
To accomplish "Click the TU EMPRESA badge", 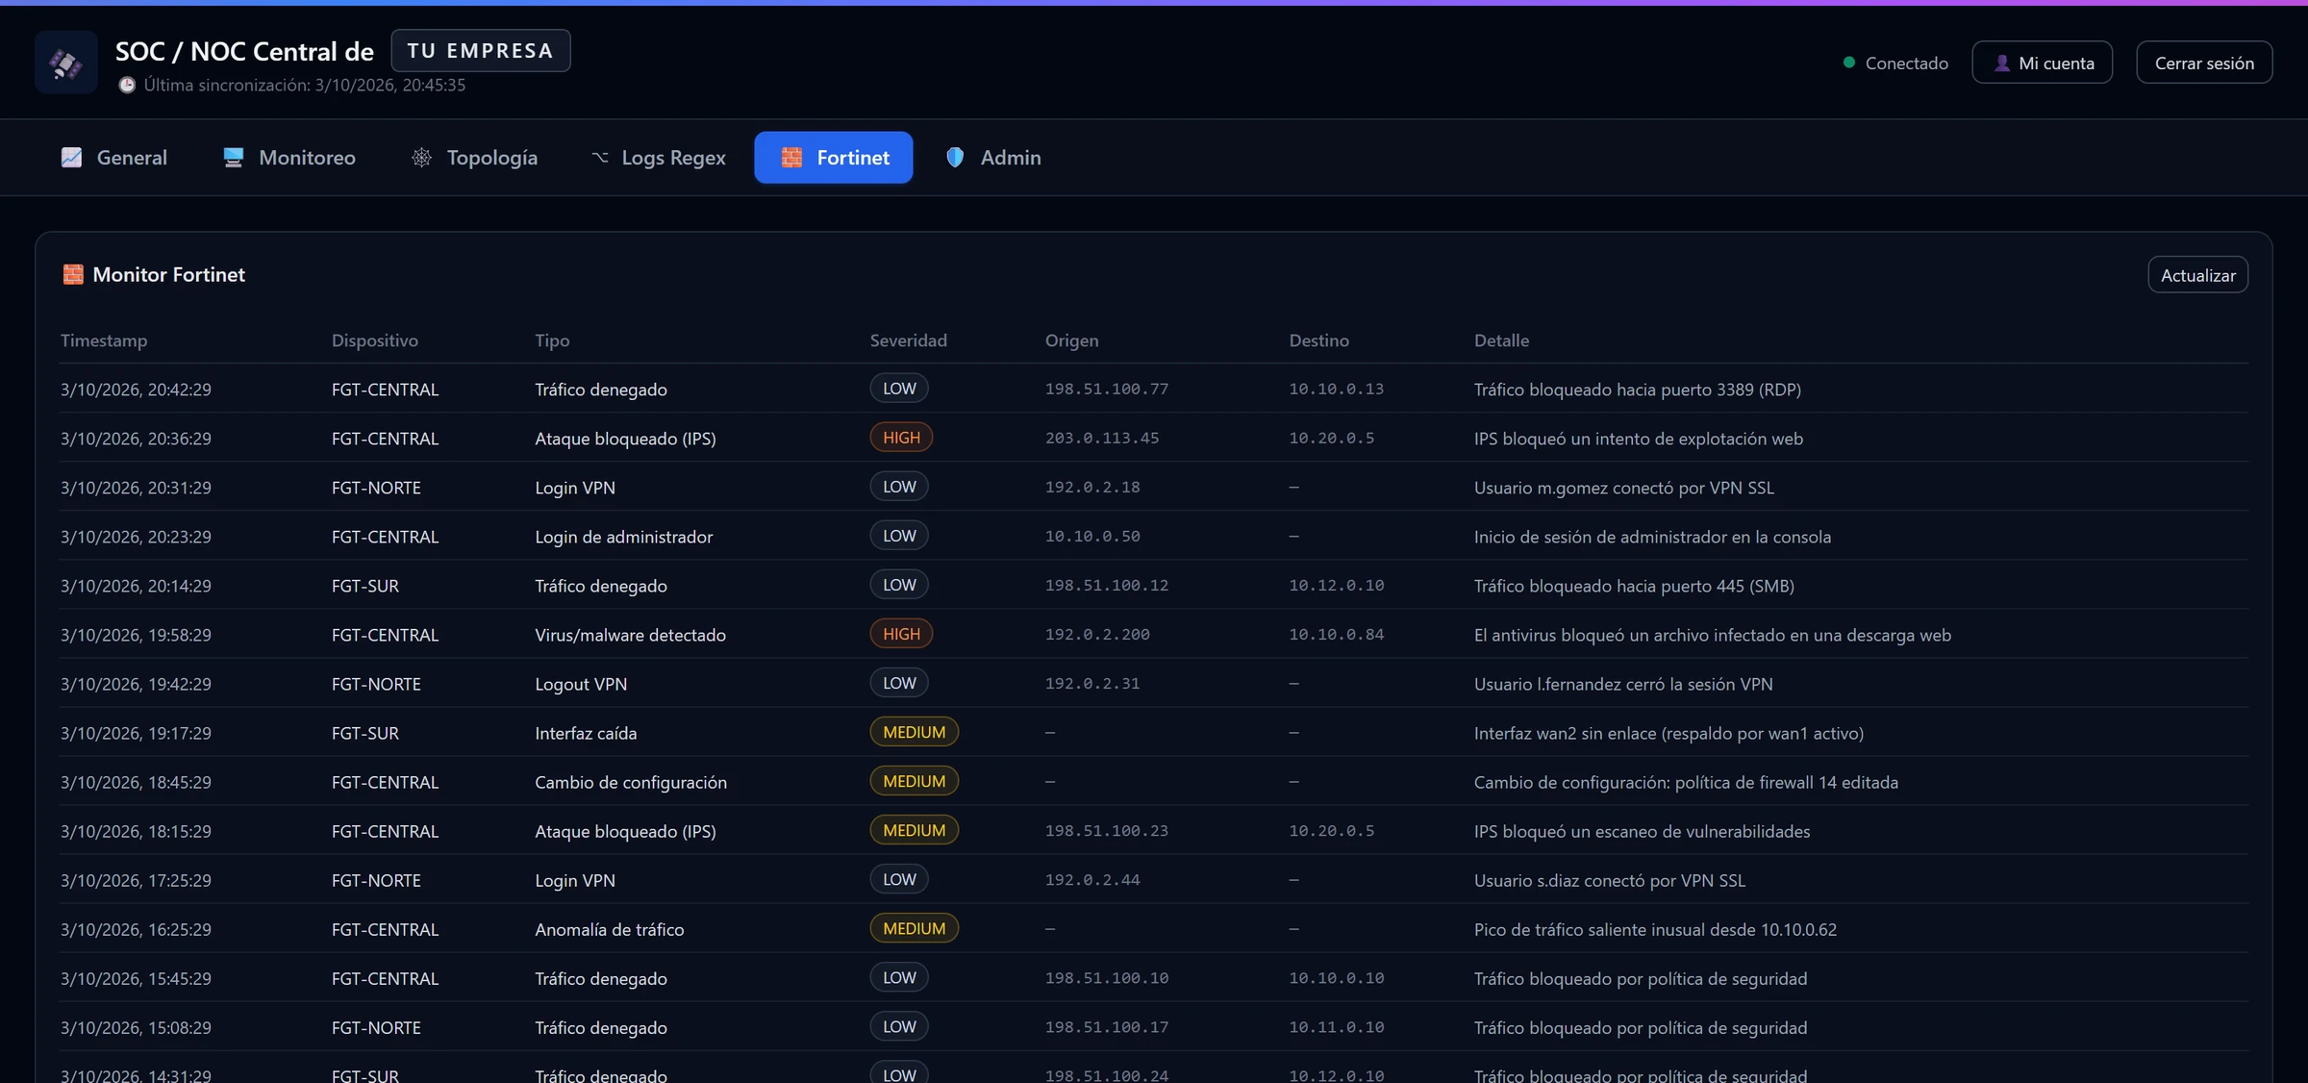I will [x=481, y=51].
